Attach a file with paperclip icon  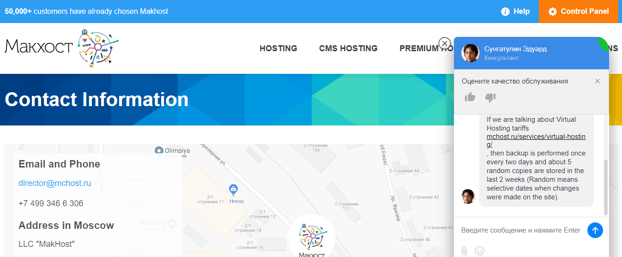point(465,251)
